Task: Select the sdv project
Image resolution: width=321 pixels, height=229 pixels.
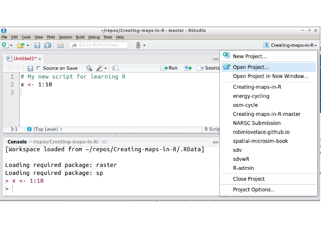Action: tap(268, 150)
